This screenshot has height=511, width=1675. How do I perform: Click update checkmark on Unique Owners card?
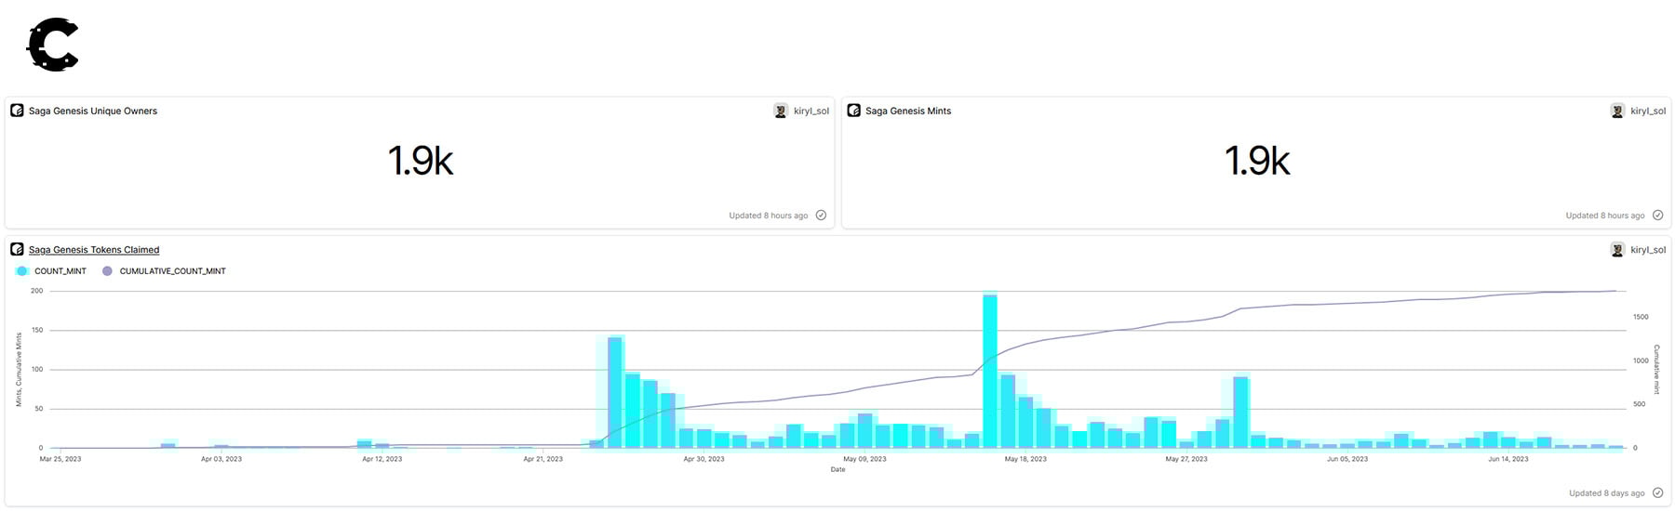(x=821, y=215)
